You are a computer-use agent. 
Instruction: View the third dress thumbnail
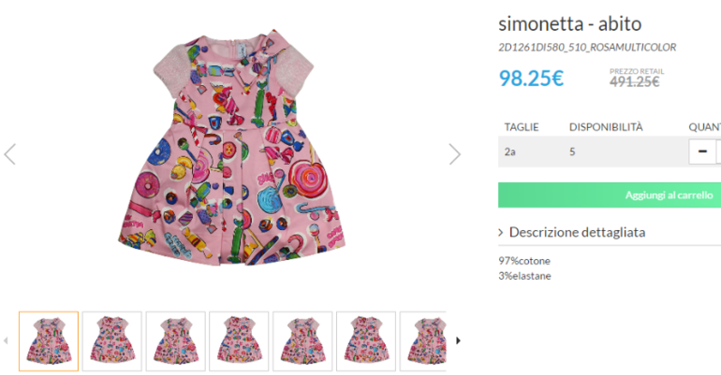click(175, 340)
